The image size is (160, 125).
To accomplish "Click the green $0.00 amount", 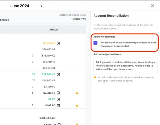I will click(x=52, y=99).
